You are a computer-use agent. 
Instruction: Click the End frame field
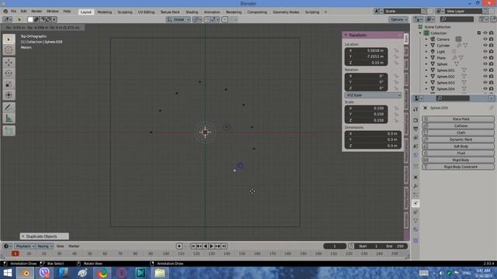[x=395, y=246]
